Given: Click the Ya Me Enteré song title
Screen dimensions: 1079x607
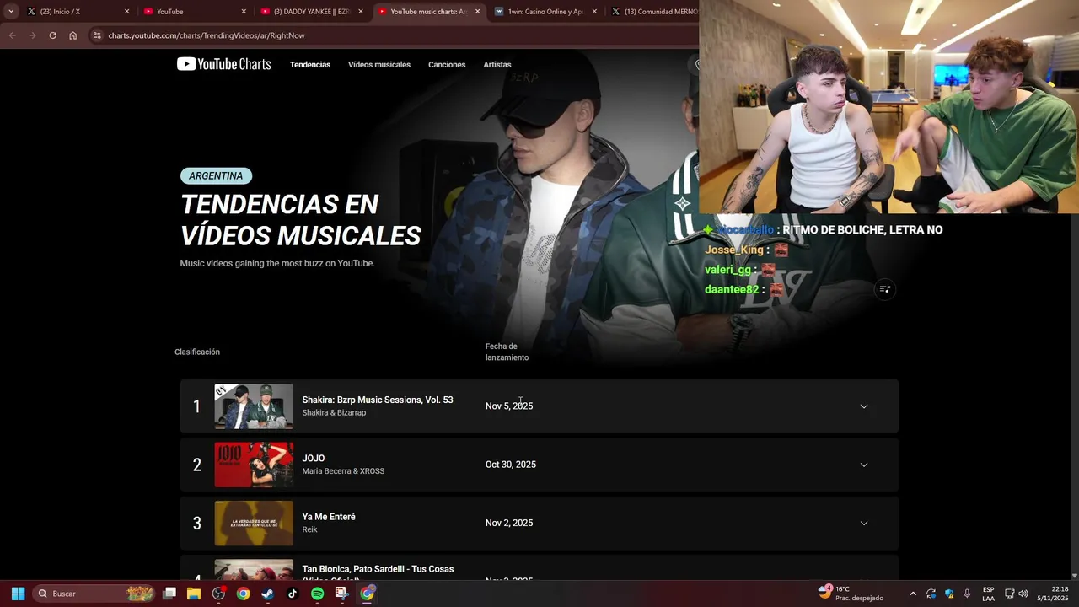Looking at the screenshot, I should (x=329, y=517).
